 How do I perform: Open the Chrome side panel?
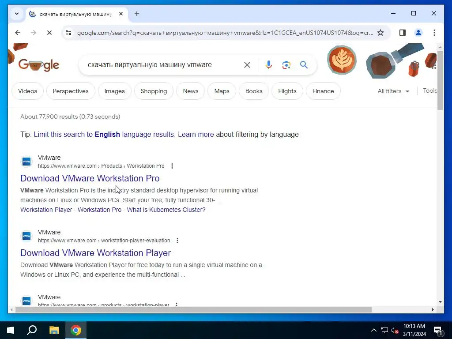click(403, 33)
